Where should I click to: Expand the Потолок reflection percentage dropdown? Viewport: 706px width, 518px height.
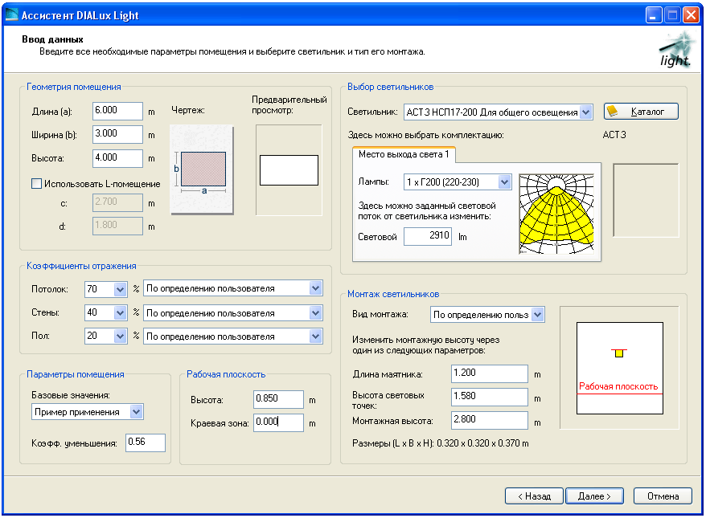[121, 289]
